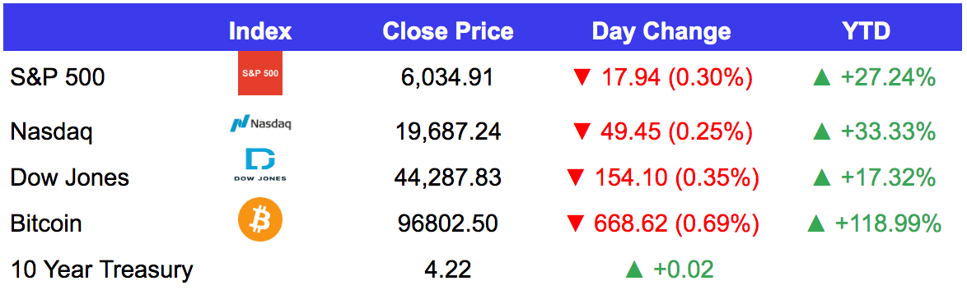
Task: Click the green up arrow for 10 Year Treasury
Action: coord(634,269)
